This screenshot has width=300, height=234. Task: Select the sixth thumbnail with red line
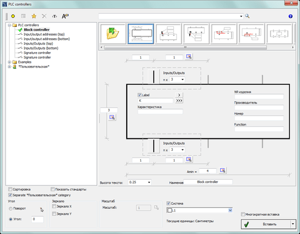pyautogui.click(x=251, y=34)
